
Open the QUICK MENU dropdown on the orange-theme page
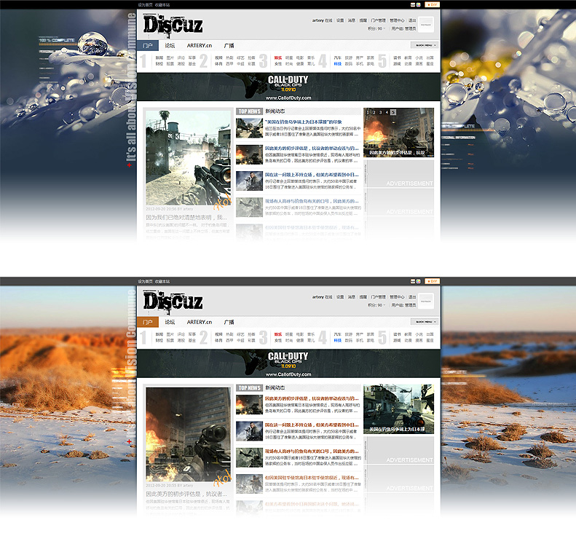pyautogui.click(x=425, y=322)
